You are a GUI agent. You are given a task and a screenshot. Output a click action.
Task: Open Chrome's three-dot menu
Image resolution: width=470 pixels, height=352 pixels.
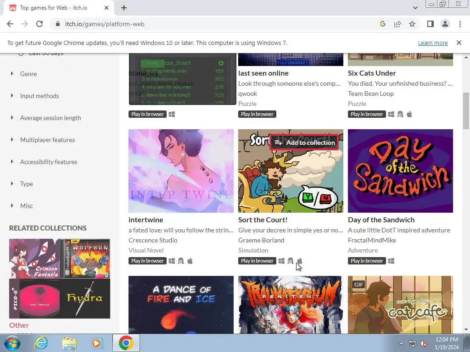pos(460,24)
